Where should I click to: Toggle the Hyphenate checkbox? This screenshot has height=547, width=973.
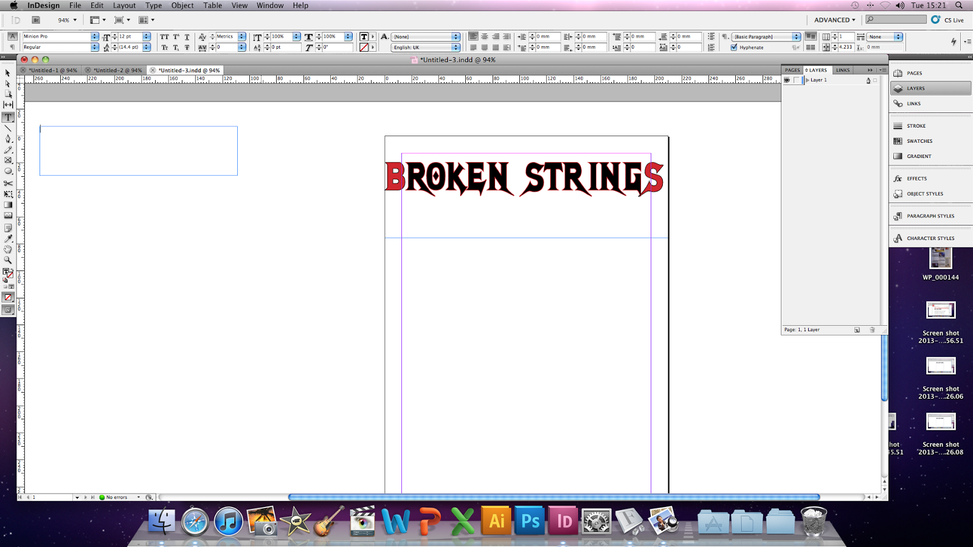(x=735, y=47)
